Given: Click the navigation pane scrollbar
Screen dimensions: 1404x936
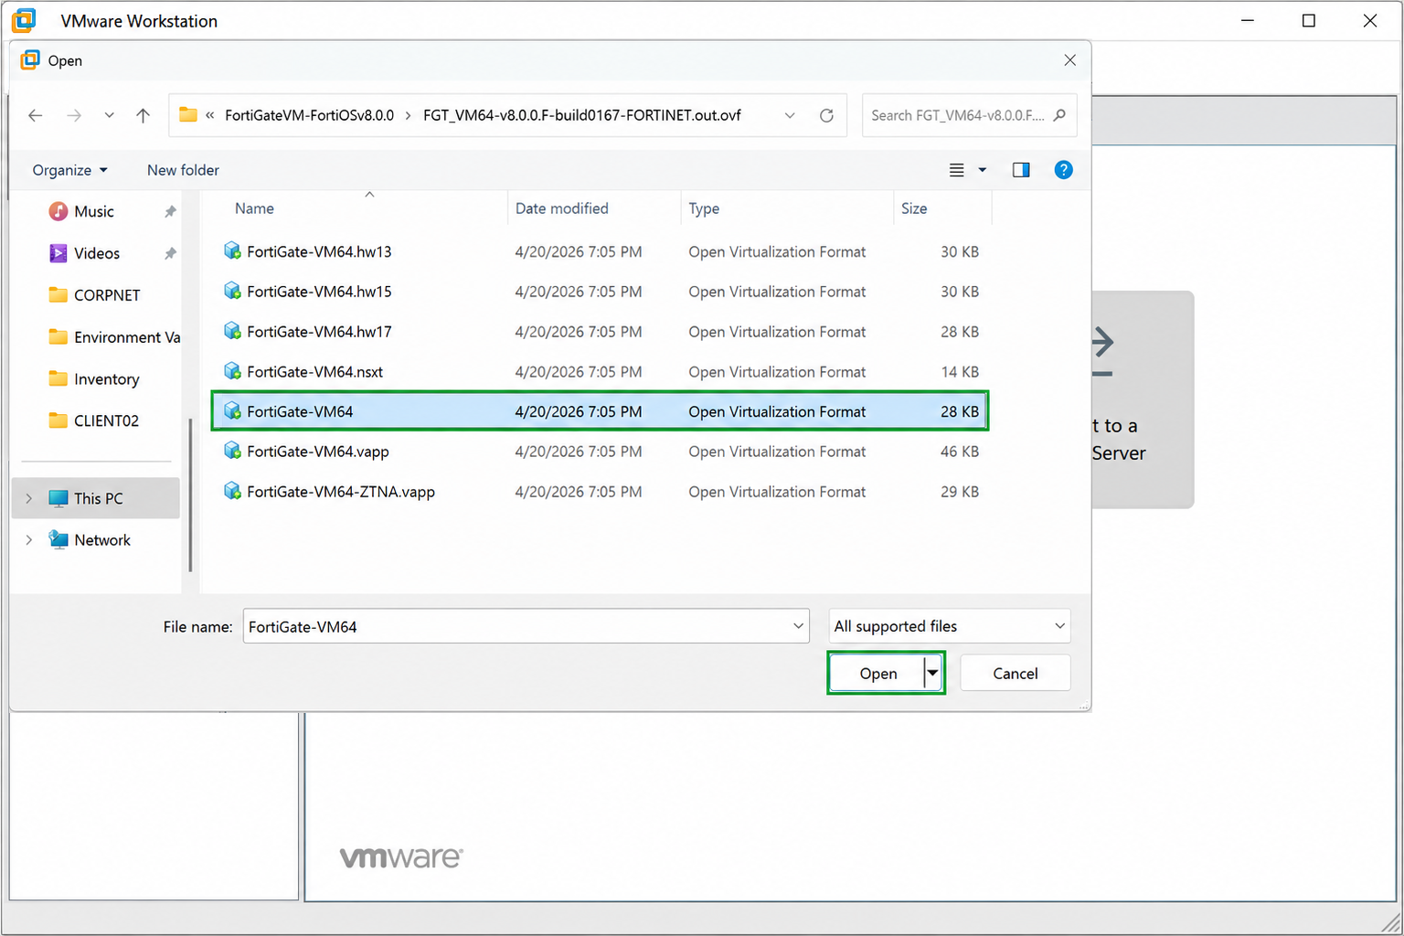Looking at the screenshot, I should 190,495.
